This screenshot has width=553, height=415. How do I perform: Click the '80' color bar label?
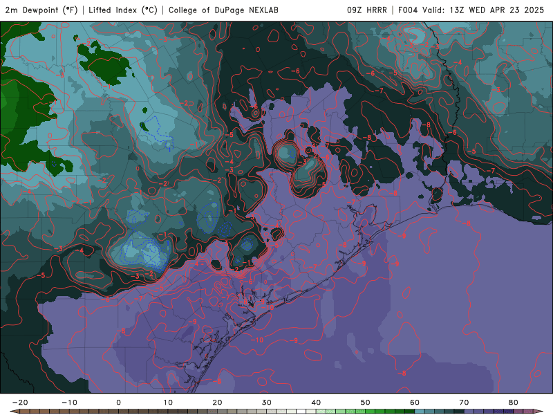tap(514, 403)
